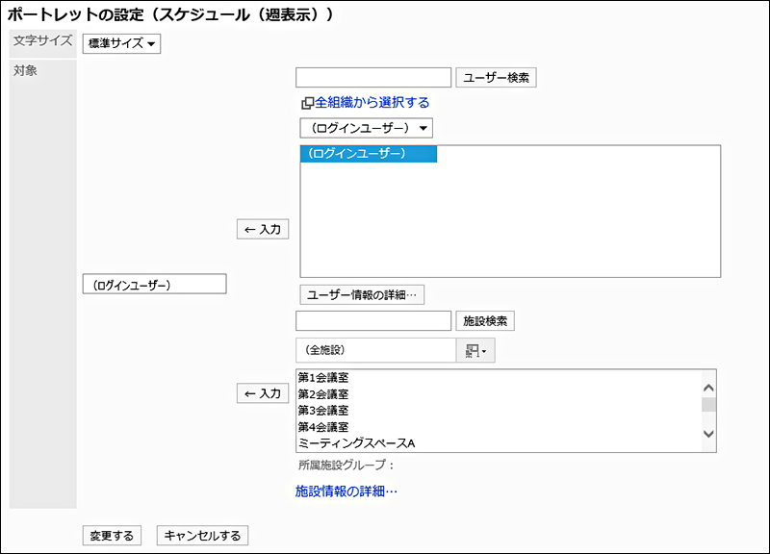The width and height of the screenshot is (770, 554).
Task: Select 第2会議室 in facility list
Action: (323, 394)
